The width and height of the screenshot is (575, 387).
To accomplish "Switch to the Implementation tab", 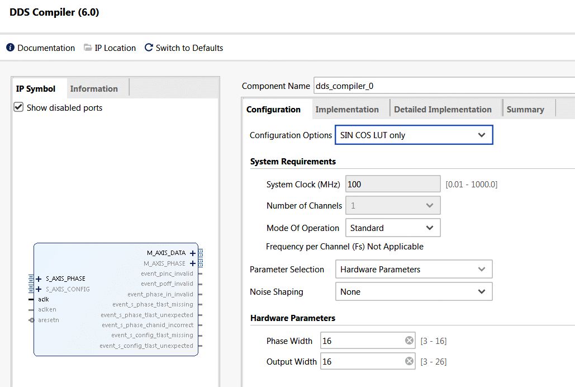I will pyautogui.click(x=346, y=110).
